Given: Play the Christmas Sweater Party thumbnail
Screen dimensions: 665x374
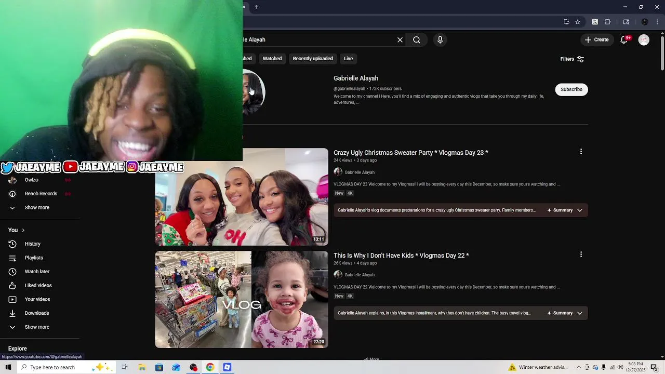Looking at the screenshot, I should (242, 197).
